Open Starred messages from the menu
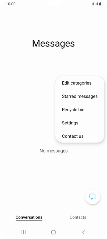107x239 pixels. tap(80, 96)
